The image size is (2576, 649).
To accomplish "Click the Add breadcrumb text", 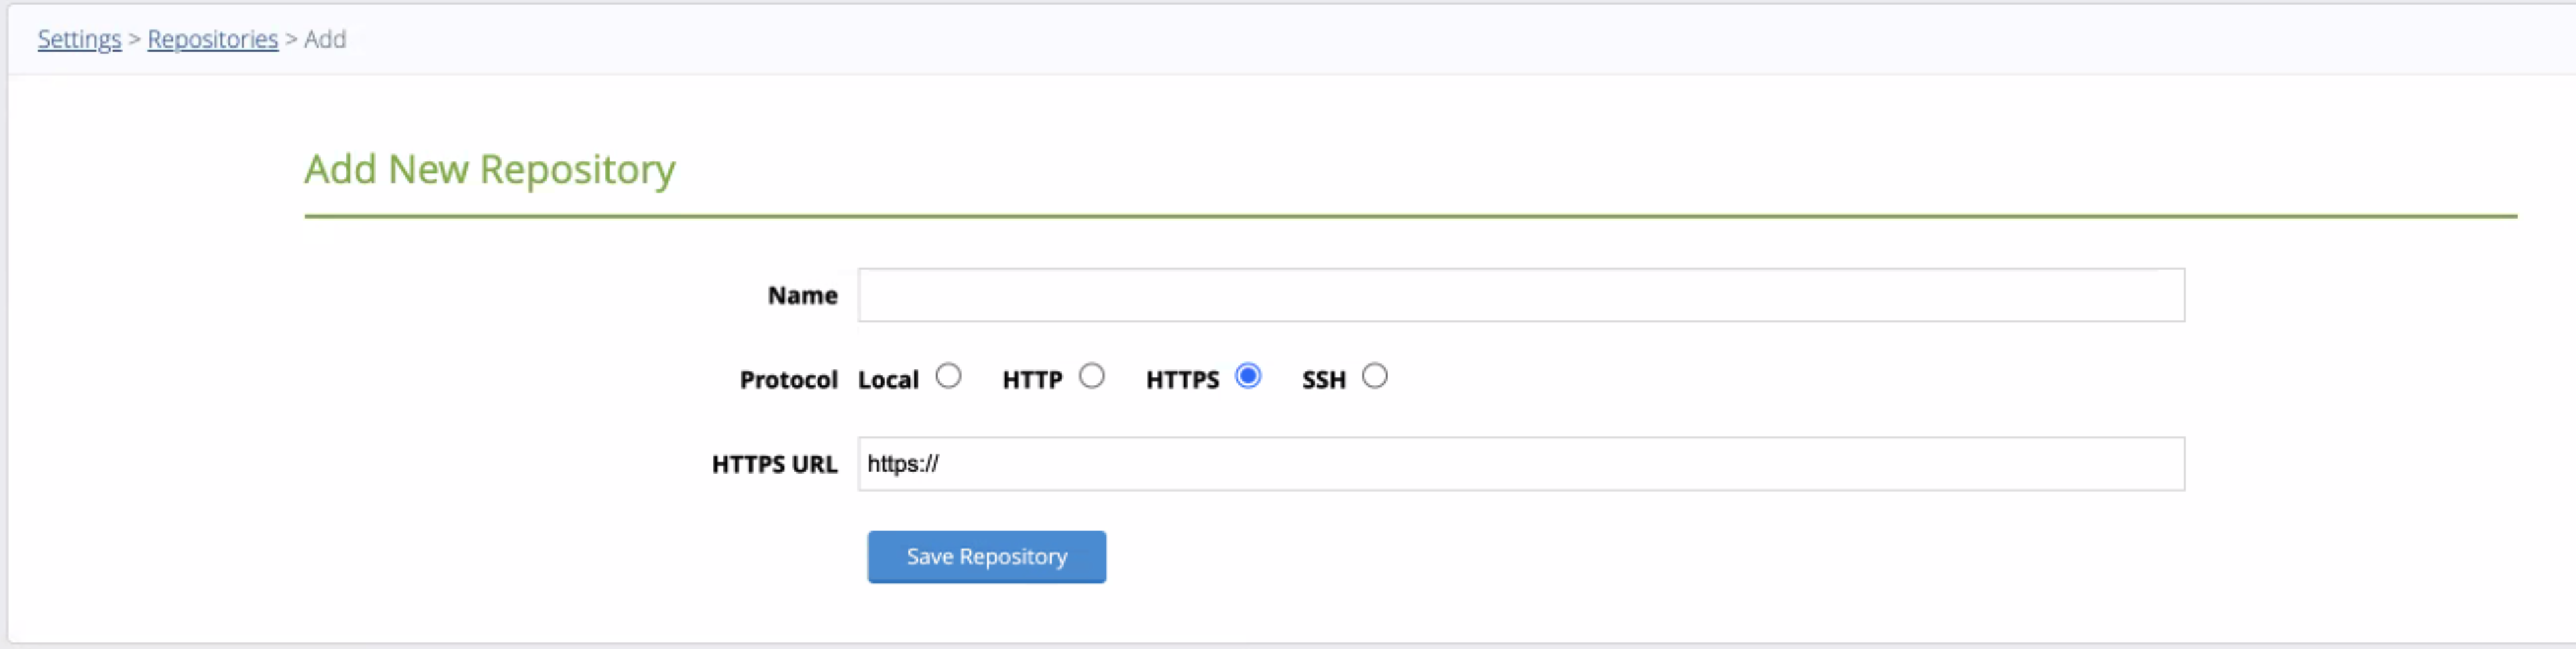I will [x=325, y=39].
